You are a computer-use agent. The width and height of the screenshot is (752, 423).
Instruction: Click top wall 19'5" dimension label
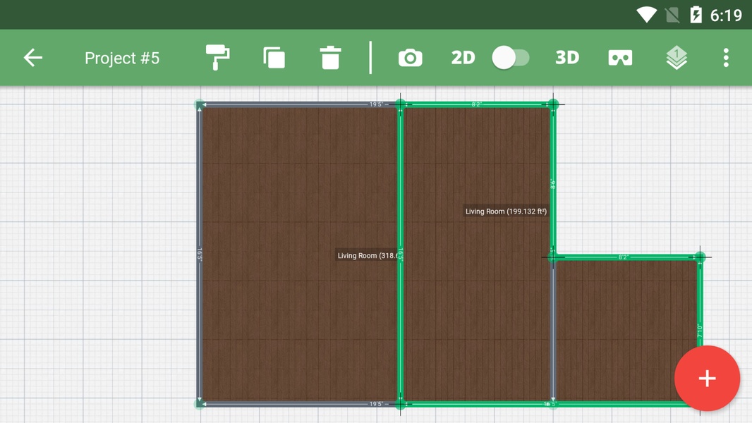point(376,104)
